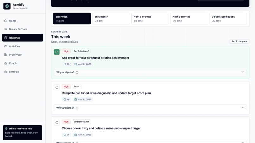Image resolution: width=255 pixels, height=143 pixels.
Task: Click the Exam category tag
Action: click(x=77, y=87)
